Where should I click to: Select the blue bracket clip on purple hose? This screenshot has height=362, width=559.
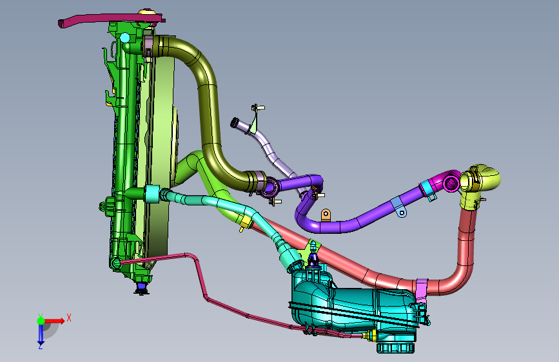click(x=398, y=207)
